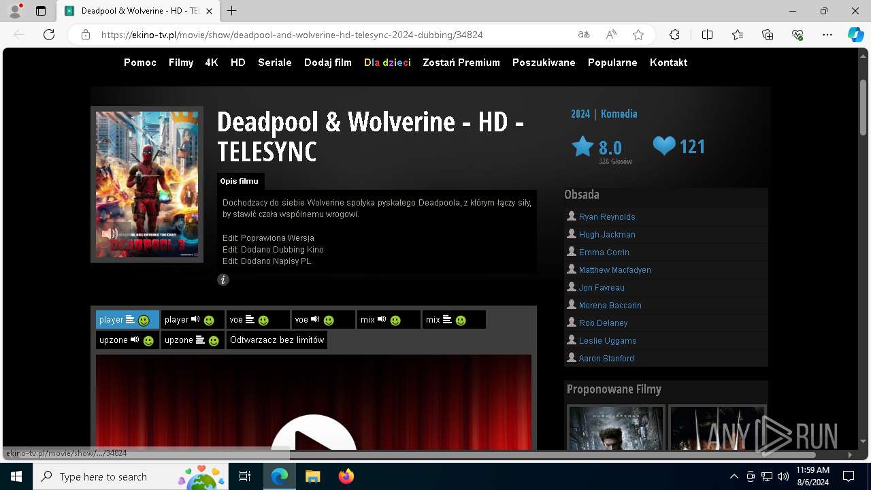
Task: Click the browser refresh button
Action: coord(48,35)
